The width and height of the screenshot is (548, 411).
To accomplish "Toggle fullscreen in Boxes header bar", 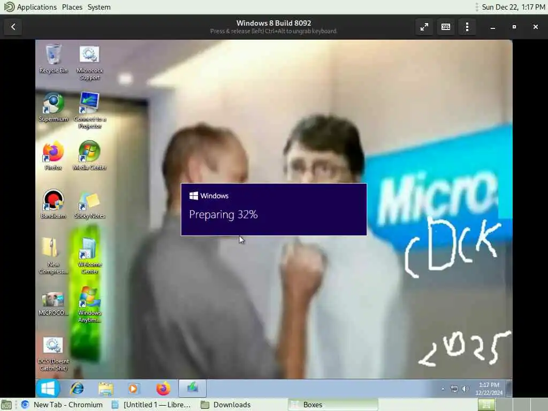I will (424, 27).
